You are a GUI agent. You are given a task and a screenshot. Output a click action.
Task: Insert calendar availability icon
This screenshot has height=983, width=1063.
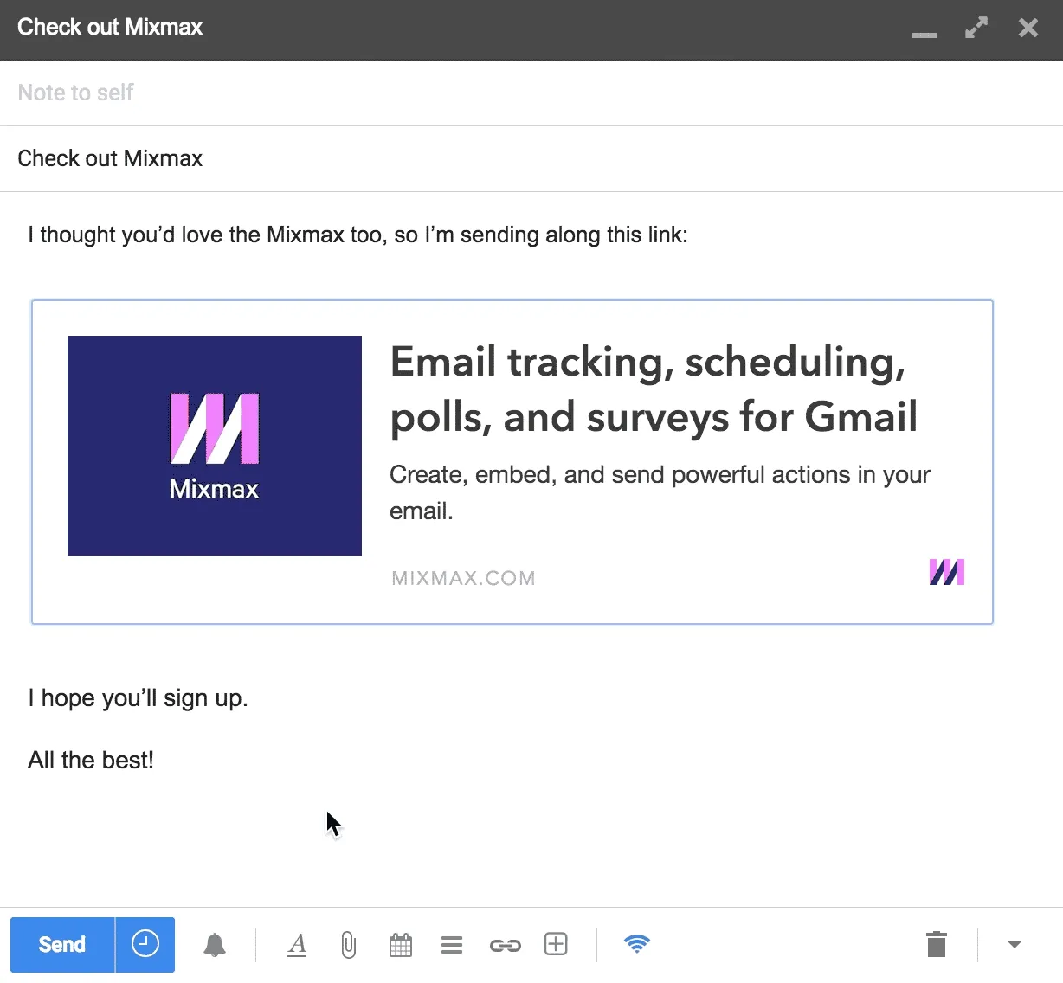tap(401, 945)
